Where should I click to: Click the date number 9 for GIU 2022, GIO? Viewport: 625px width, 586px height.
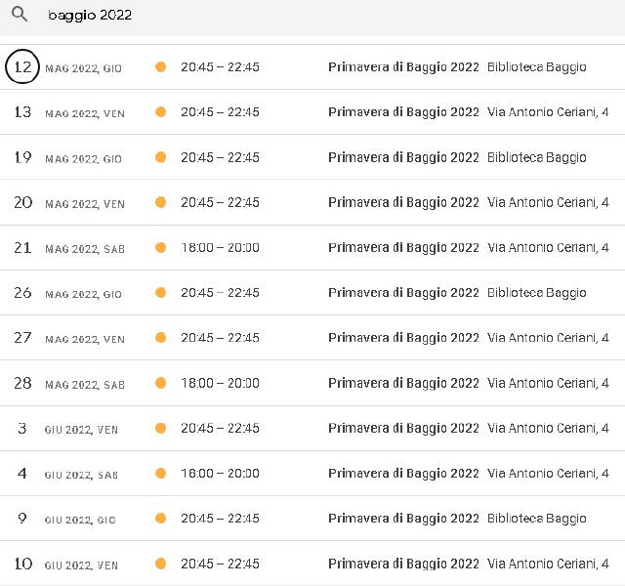[x=22, y=519]
